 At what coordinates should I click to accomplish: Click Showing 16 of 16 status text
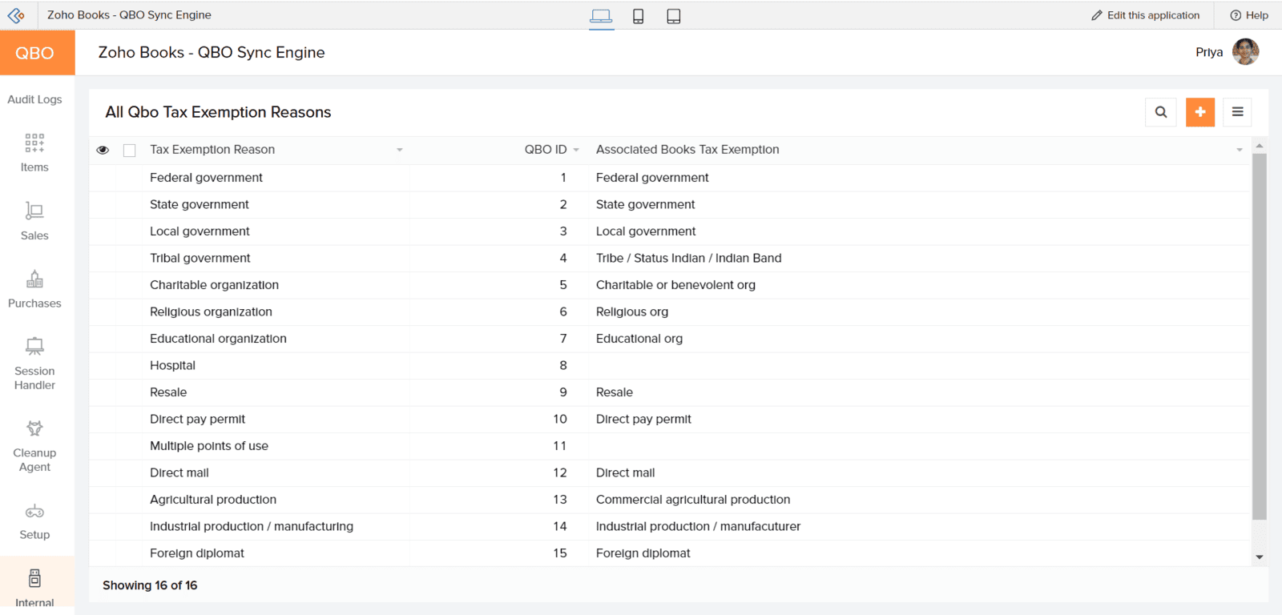pos(150,585)
